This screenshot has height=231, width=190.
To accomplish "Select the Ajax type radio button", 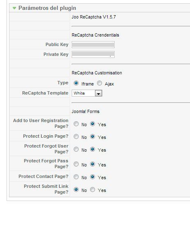I will [100, 83].
